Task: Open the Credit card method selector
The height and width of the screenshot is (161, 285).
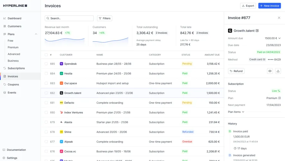Action: tap(257, 59)
